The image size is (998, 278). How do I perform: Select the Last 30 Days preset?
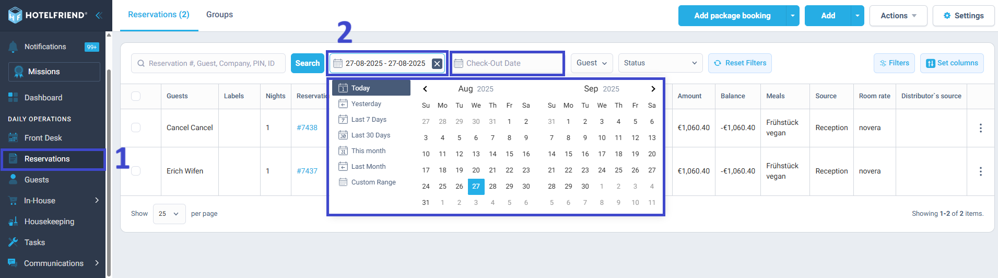pos(371,135)
